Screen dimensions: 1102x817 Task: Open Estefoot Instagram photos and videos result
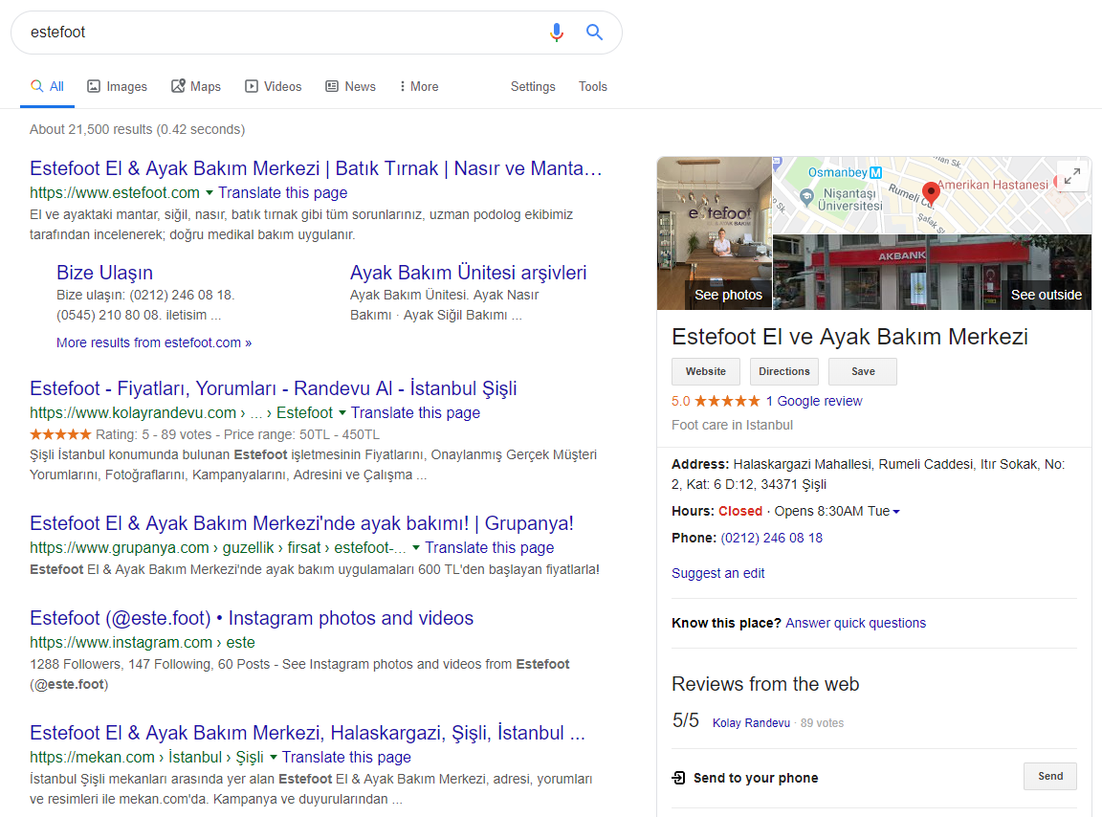[x=252, y=618]
